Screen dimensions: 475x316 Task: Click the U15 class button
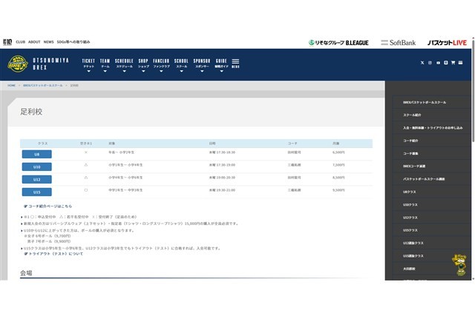37,192
